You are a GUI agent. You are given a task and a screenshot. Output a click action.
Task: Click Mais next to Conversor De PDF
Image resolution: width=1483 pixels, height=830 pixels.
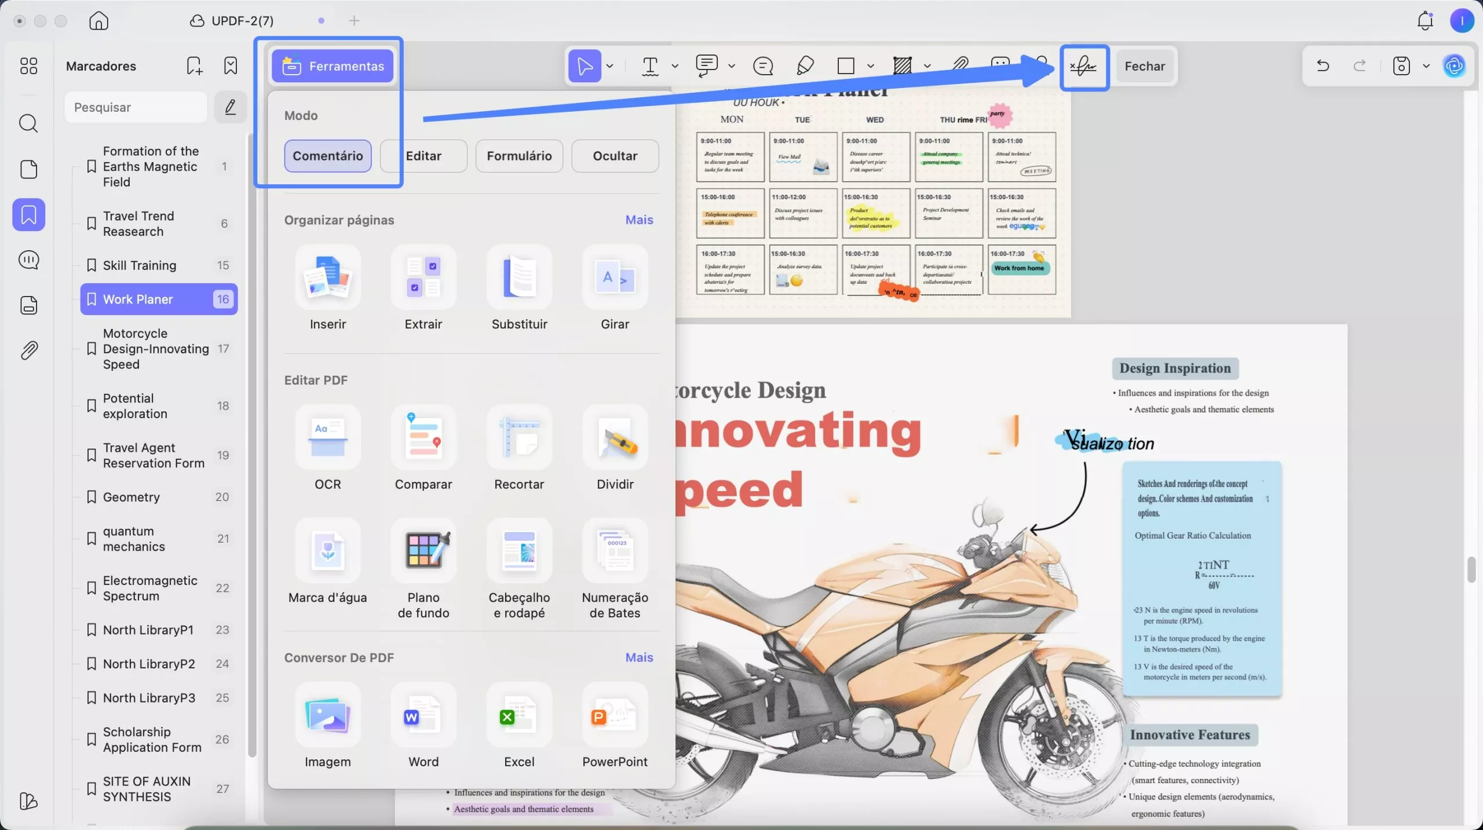point(639,657)
